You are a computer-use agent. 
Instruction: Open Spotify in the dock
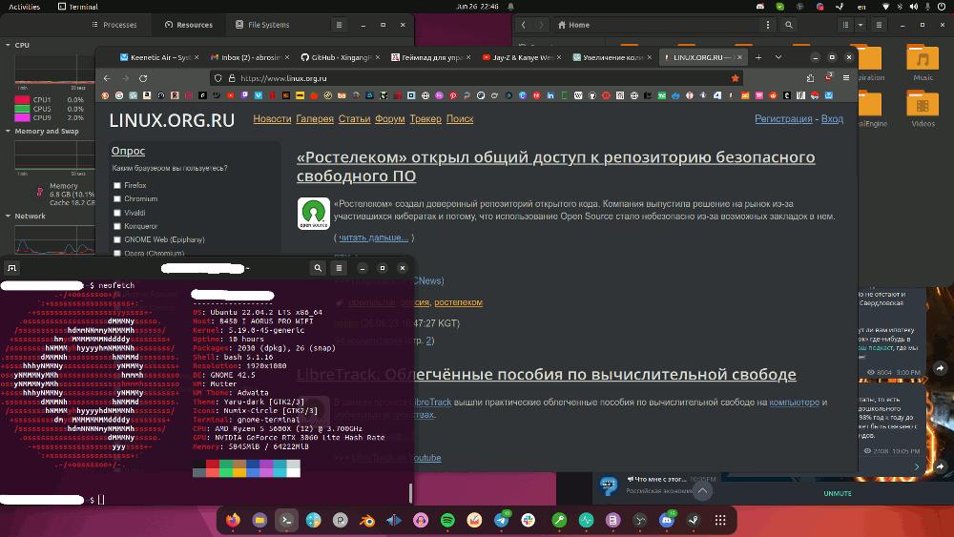click(447, 520)
